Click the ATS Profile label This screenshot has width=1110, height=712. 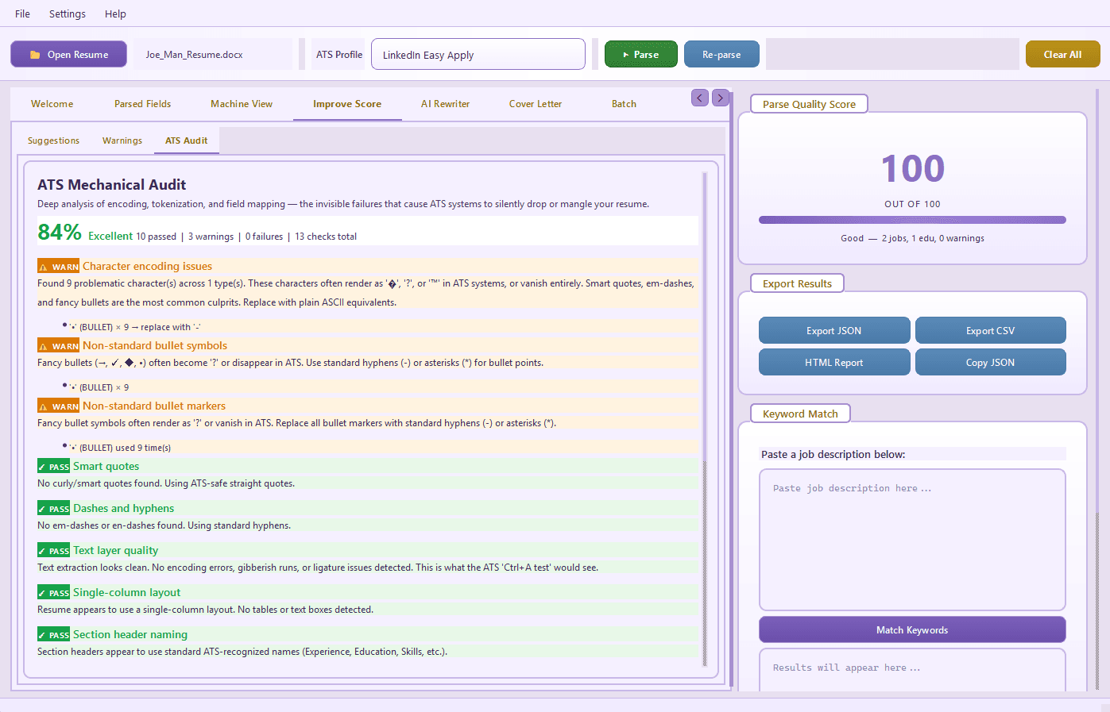[339, 55]
